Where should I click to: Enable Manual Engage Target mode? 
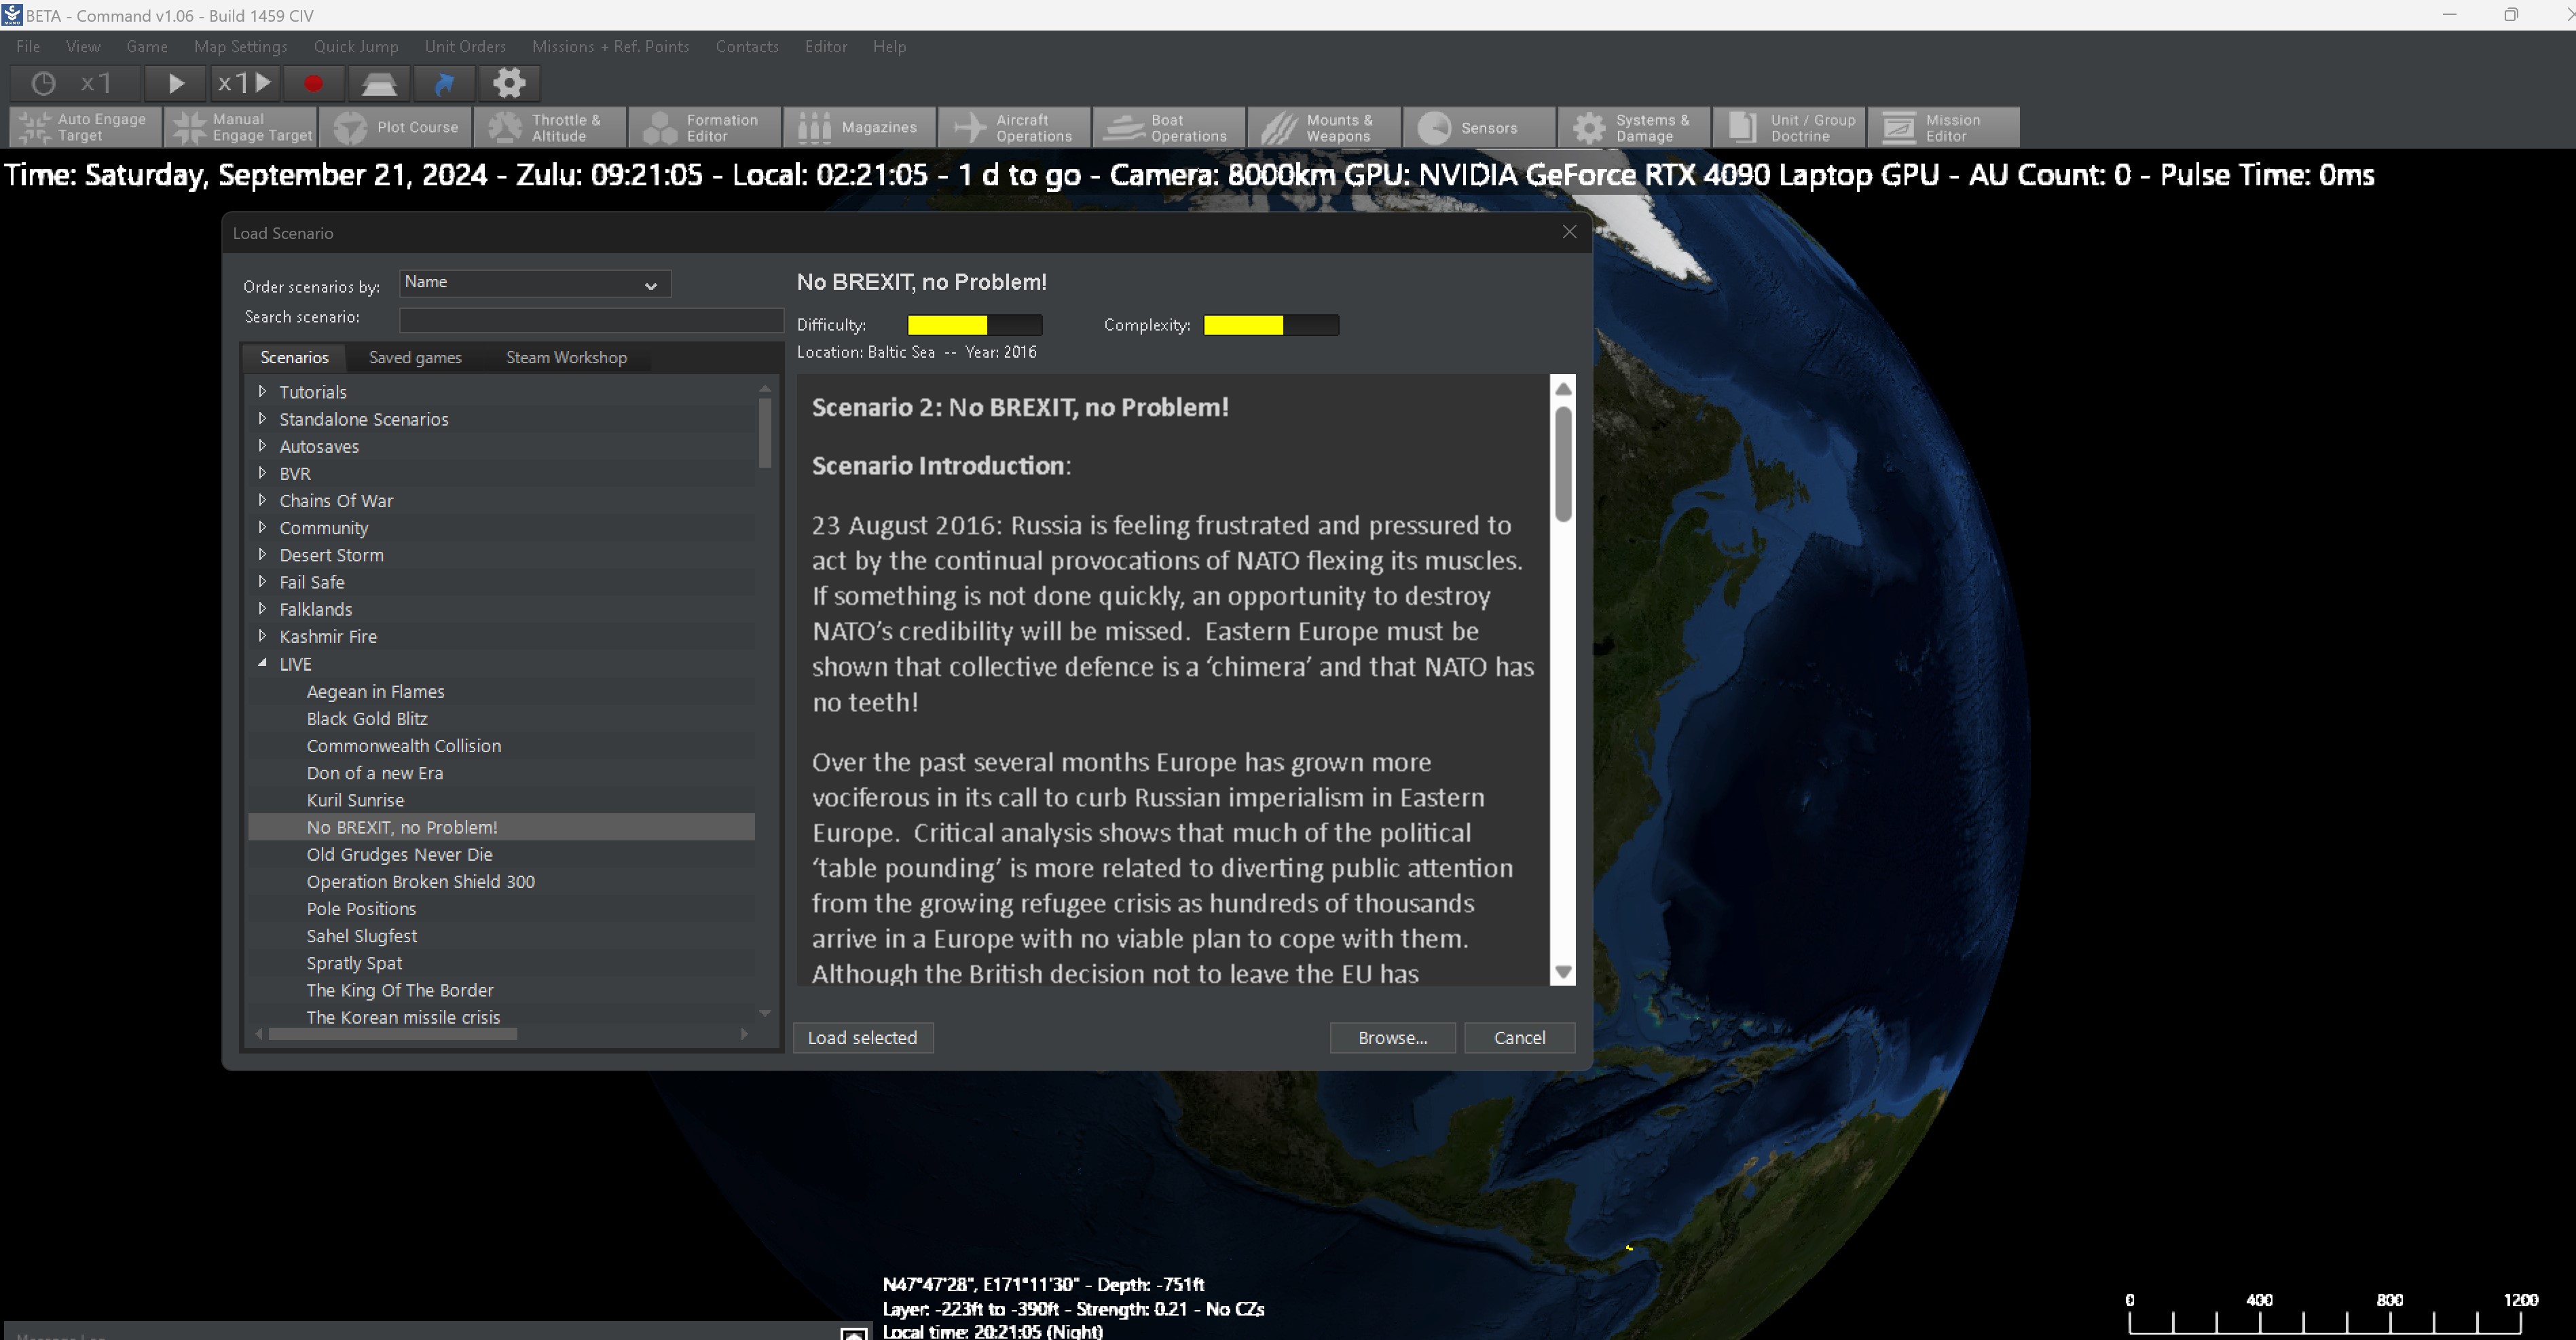[240, 127]
